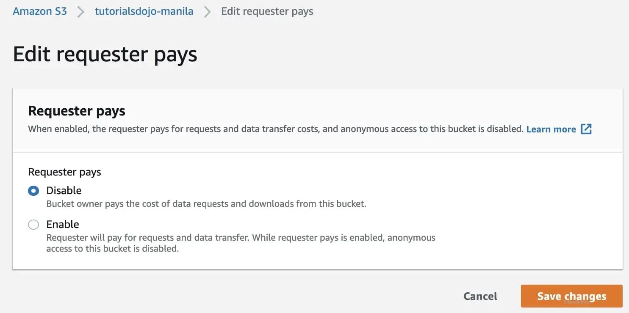Click the Cancel button
This screenshot has width=629, height=313.
point(480,296)
